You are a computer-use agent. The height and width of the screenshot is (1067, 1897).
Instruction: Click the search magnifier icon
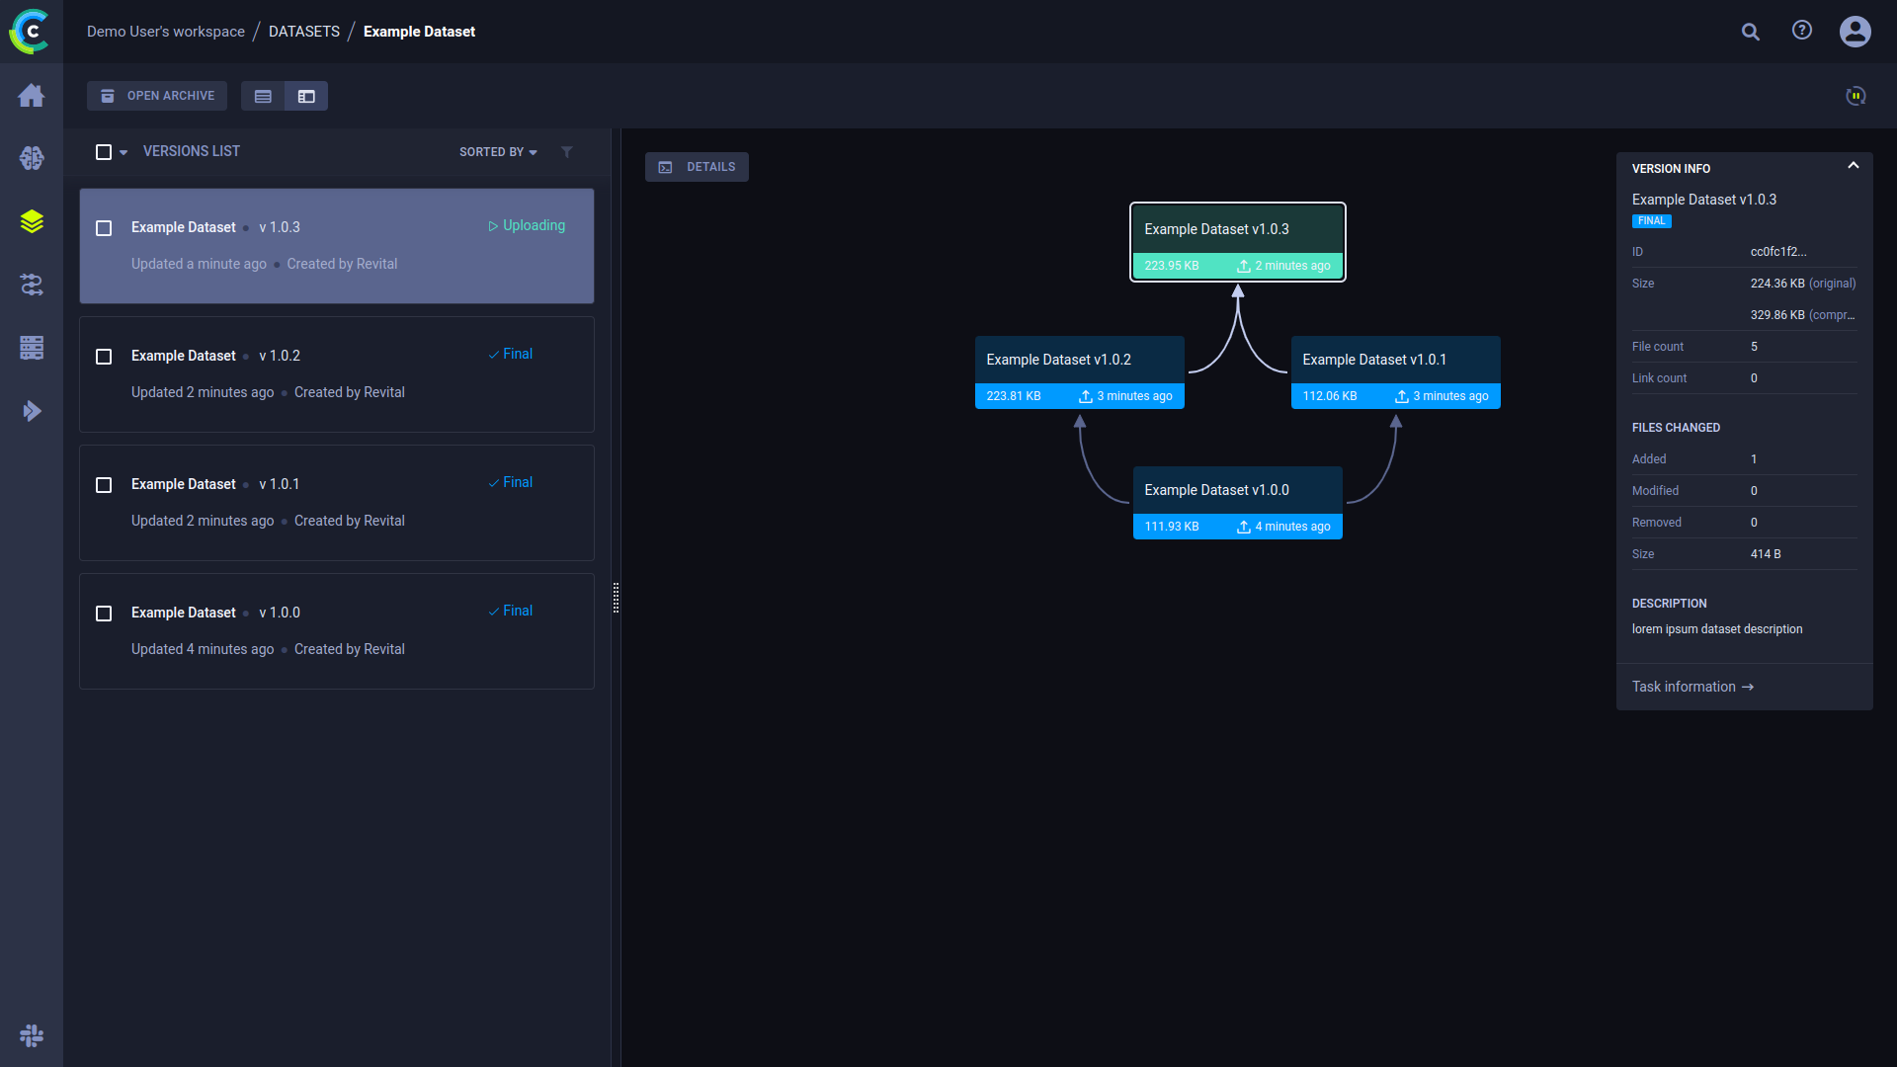click(1750, 32)
